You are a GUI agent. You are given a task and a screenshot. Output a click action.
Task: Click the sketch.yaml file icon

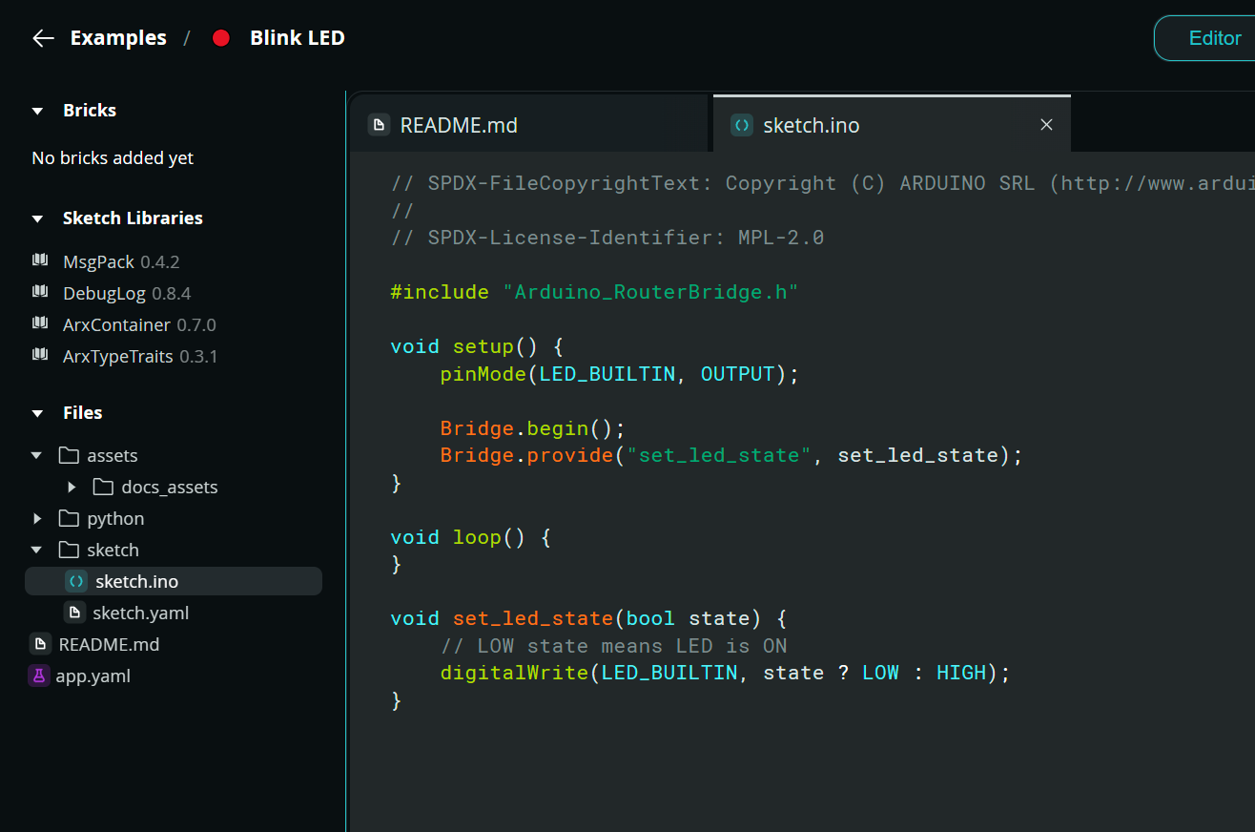coord(74,613)
